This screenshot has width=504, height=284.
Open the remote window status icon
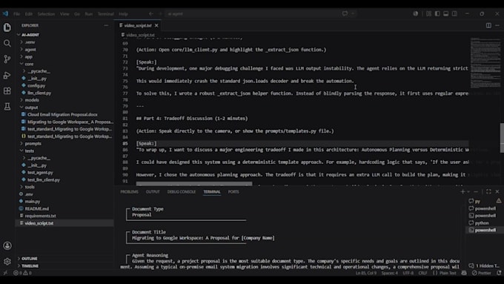5,273
